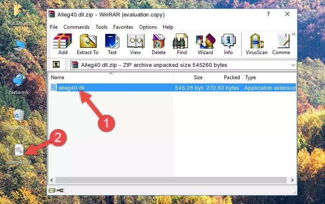Select the Network desktop icon
325x204 pixels.
coord(19,84)
